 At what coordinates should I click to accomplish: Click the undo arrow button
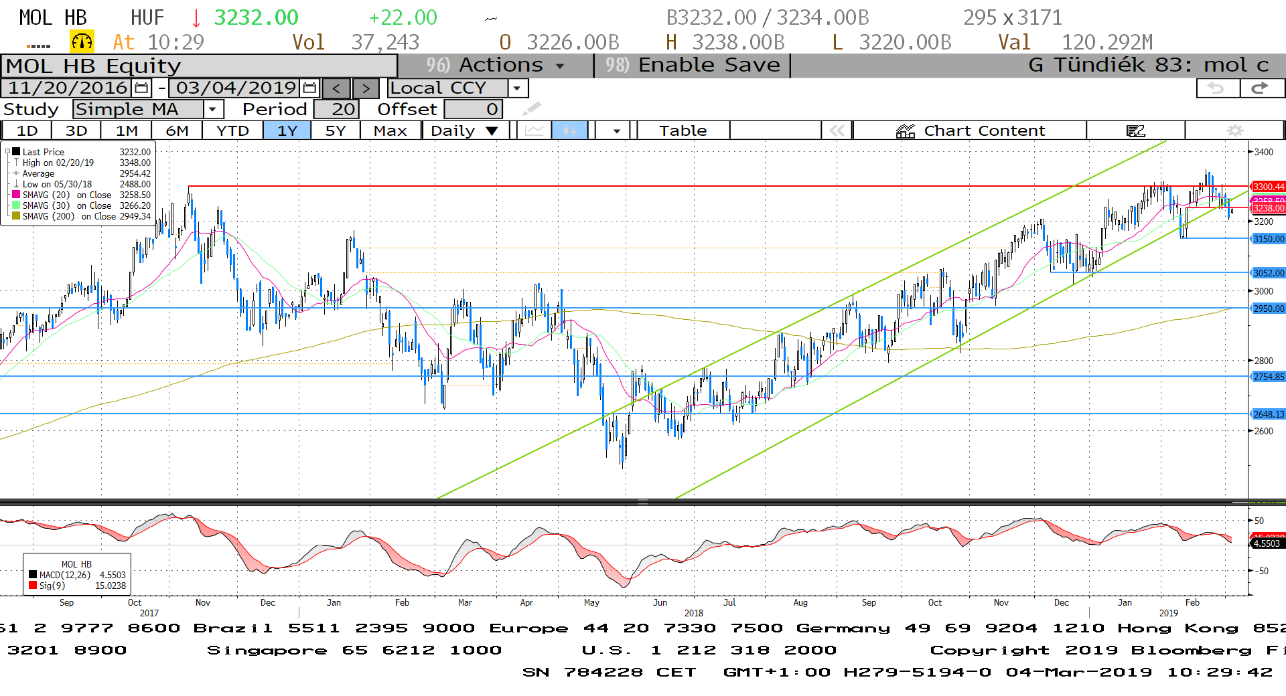click(x=1217, y=88)
